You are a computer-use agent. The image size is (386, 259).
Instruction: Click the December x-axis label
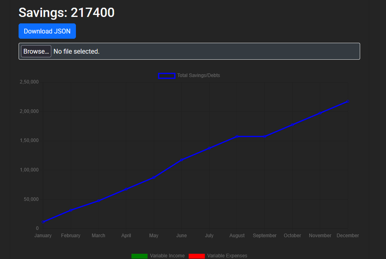348,236
